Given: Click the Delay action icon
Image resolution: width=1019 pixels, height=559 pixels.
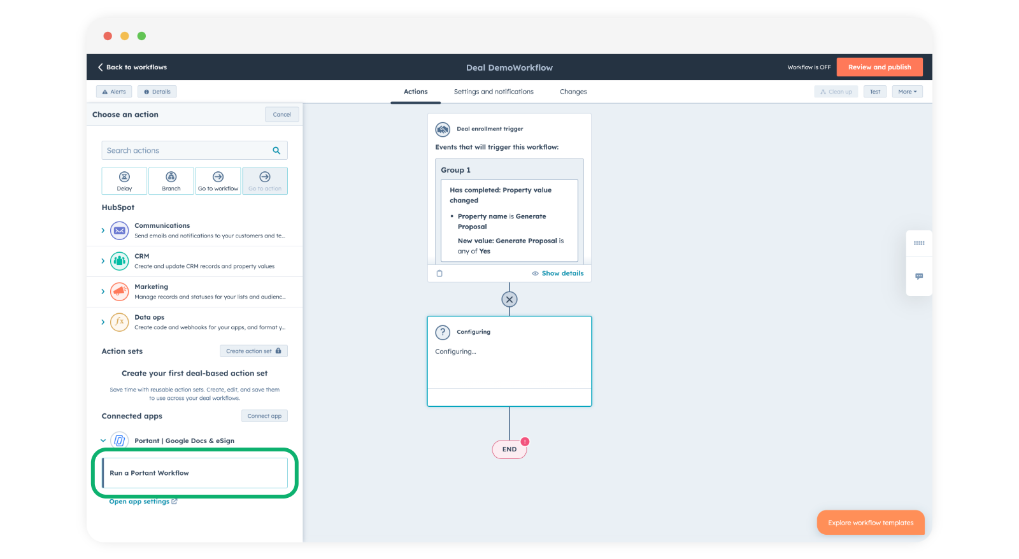Looking at the screenshot, I should [x=124, y=178].
